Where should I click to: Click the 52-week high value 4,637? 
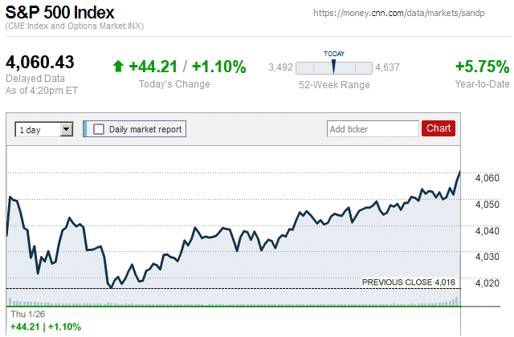tap(387, 67)
